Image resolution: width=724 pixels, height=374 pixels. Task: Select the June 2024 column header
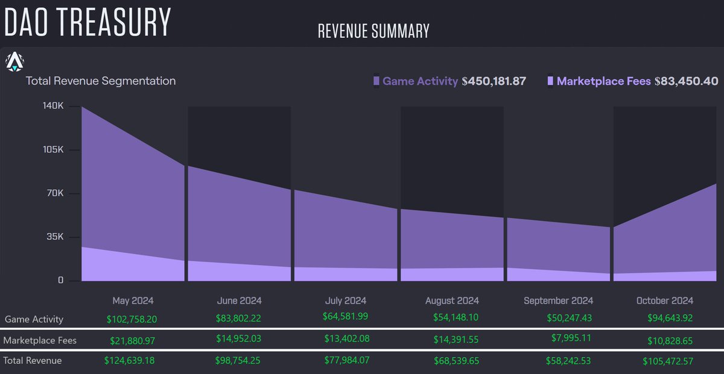click(239, 301)
